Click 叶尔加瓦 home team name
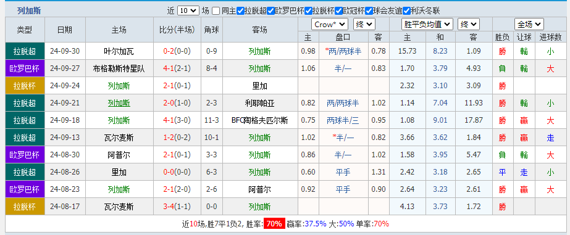570x235 pixels. point(119,51)
